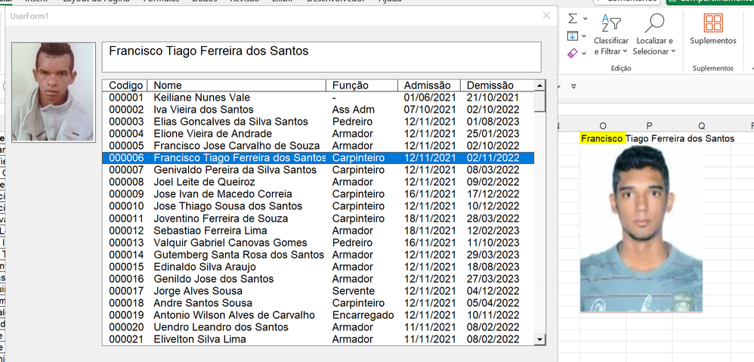Screen dimensions: 754x362
Task: Select row Gutemberg Santa Rosa dos Santos
Action: [318, 255]
